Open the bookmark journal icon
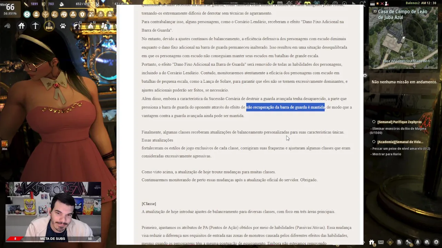 pos(399,242)
